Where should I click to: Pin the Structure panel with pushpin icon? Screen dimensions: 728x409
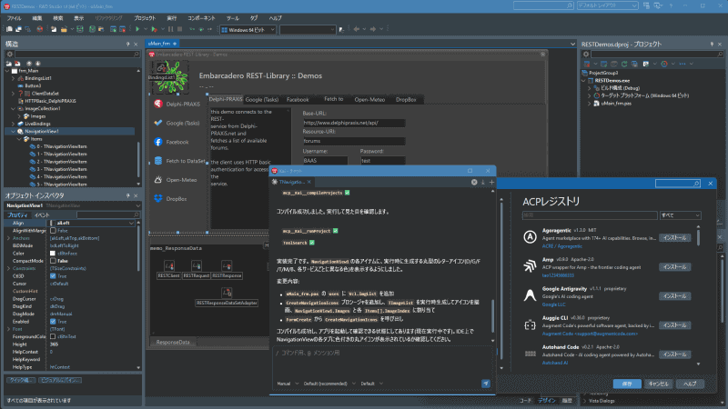[x=127, y=44]
